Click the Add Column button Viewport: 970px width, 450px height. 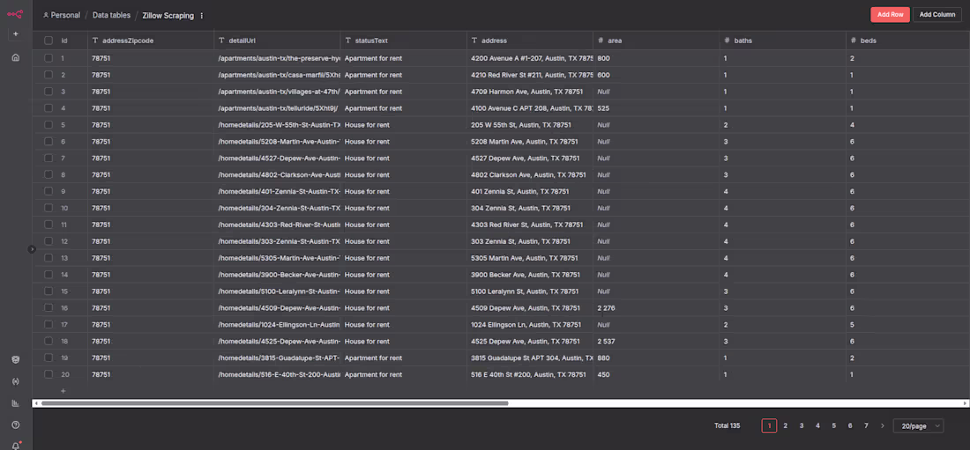pos(937,15)
